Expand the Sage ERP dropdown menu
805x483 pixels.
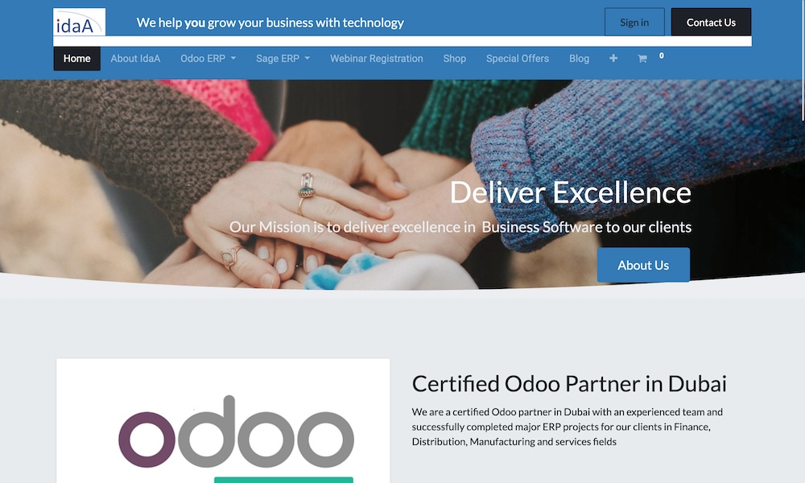[283, 59]
